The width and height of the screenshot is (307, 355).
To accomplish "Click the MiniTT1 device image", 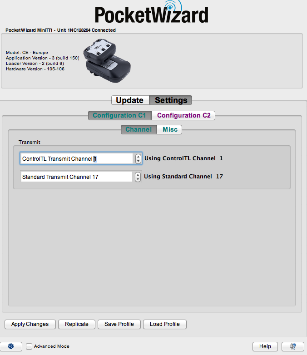I will point(107,61).
